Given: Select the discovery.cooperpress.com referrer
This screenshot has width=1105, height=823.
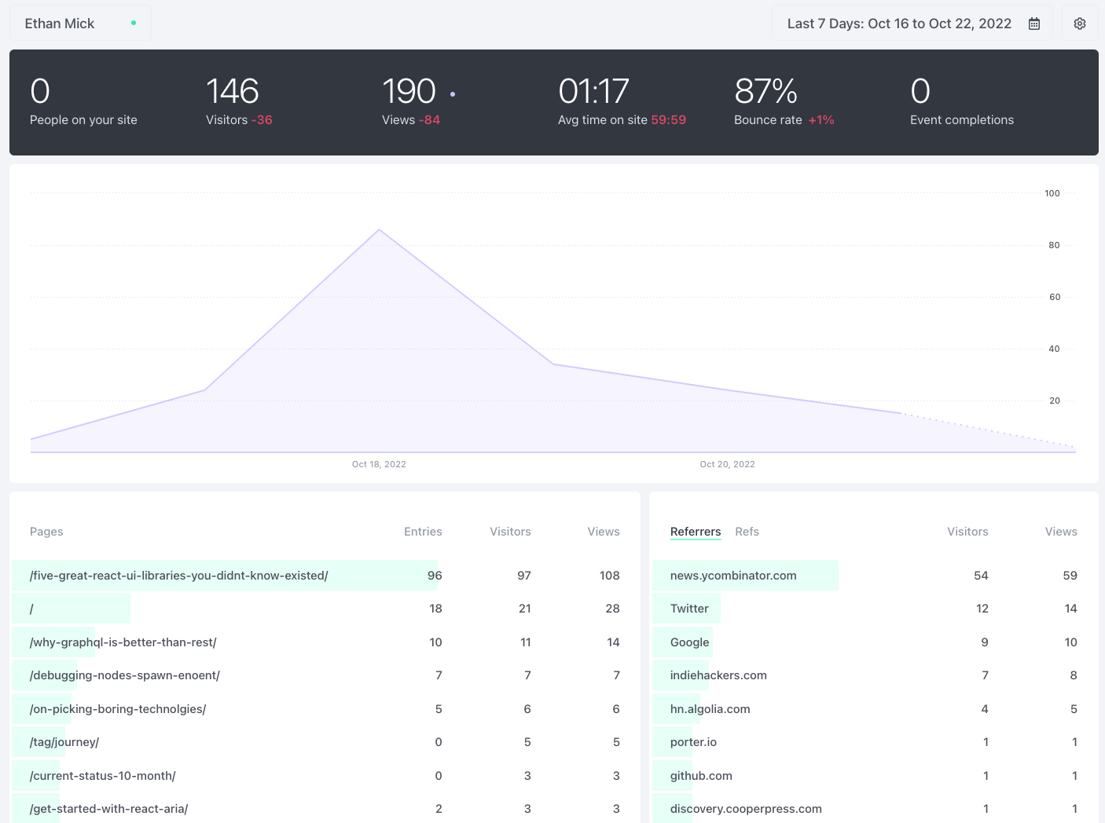Looking at the screenshot, I should pos(874,809).
